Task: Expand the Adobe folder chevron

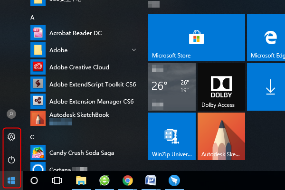Action: (x=134, y=50)
